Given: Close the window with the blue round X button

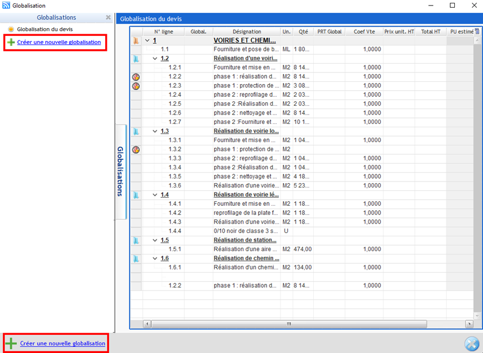Looking at the screenshot, I should tap(471, 344).
